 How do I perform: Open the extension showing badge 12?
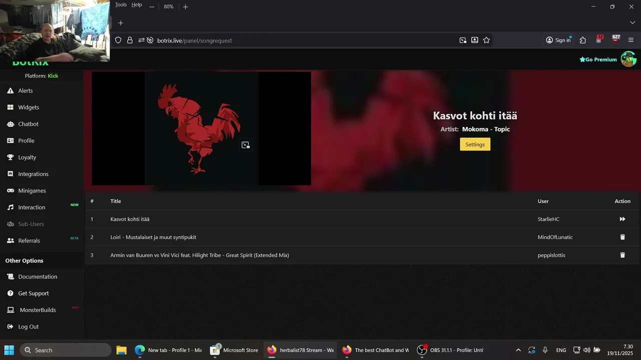(599, 39)
